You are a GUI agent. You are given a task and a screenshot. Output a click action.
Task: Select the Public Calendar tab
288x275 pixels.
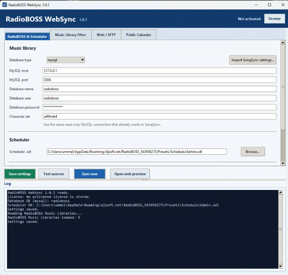click(139, 35)
